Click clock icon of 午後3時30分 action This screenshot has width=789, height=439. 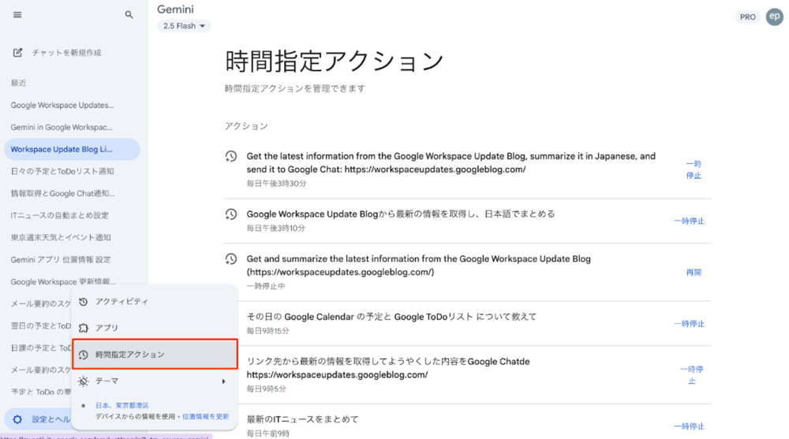tap(231, 156)
